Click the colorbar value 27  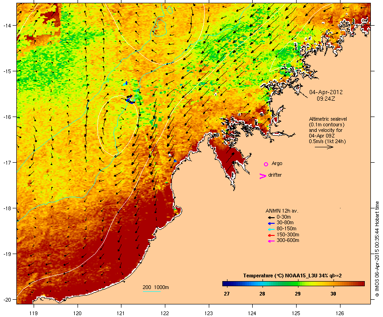[227, 294]
